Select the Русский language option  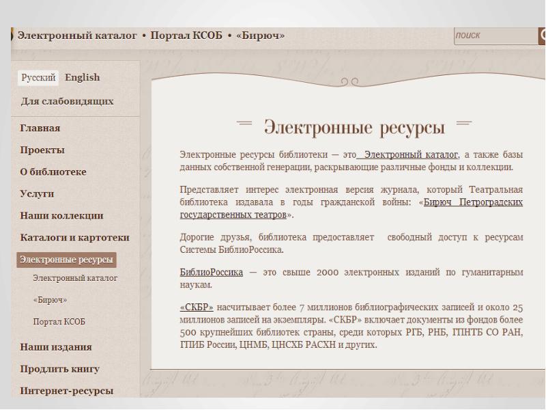(39, 77)
